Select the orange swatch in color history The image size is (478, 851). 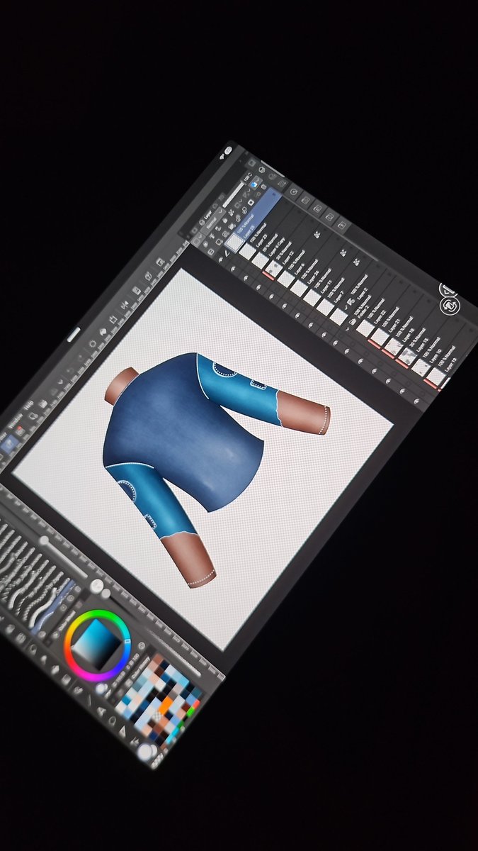166,703
